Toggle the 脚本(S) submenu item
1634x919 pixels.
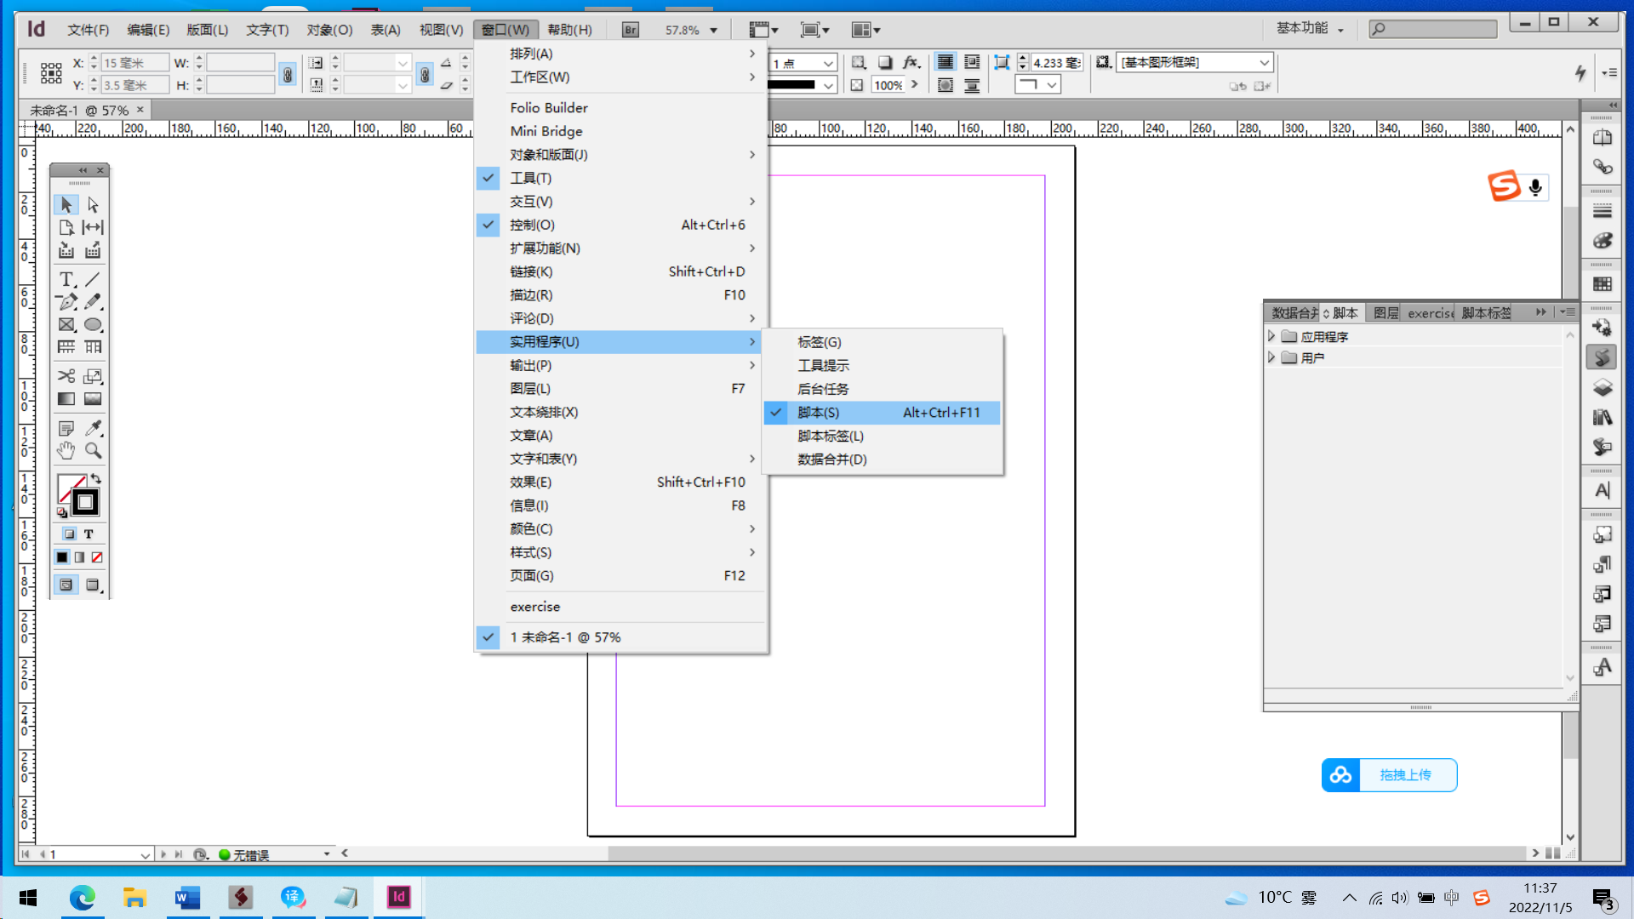882,413
